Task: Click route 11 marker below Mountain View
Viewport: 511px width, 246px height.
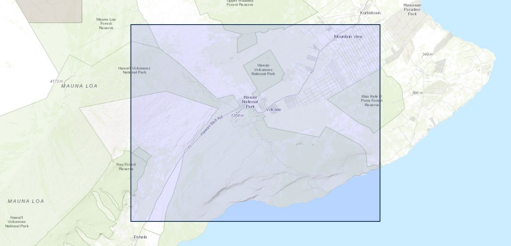Action: point(312,72)
